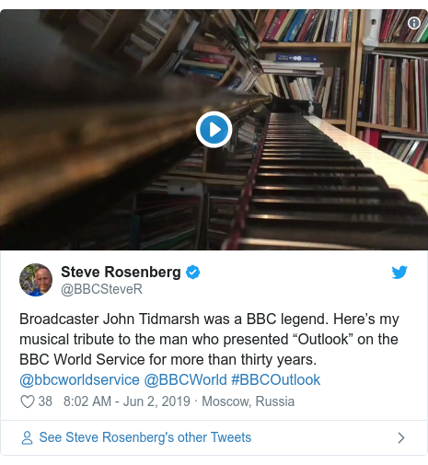The height and width of the screenshot is (465, 428).
Task: Click the 8:02 AM - Jun 2, 2019 timestamp
Action: [127, 401]
